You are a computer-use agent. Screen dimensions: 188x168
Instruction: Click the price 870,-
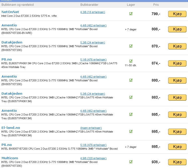click(x=156, y=46)
